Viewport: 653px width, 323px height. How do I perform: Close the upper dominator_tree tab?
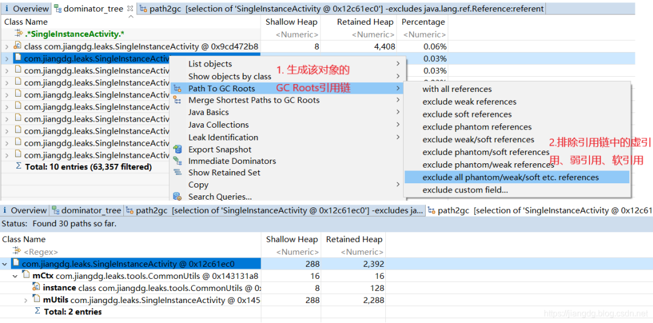(130, 8)
